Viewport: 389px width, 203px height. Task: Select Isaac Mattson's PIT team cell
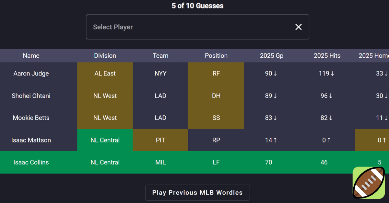(160, 140)
